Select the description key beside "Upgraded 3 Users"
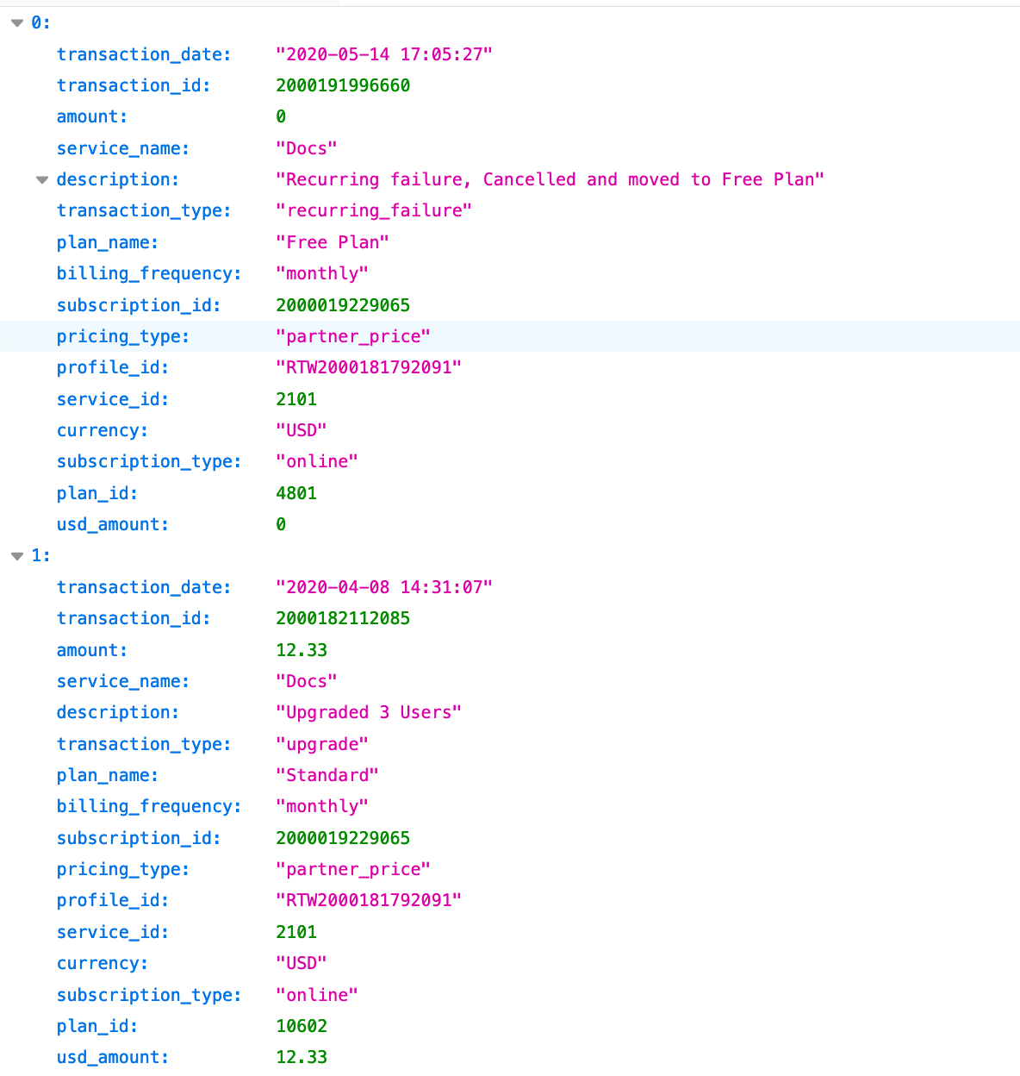Image resolution: width=1020 pixels, height=1076 pixels. [118, 712]
